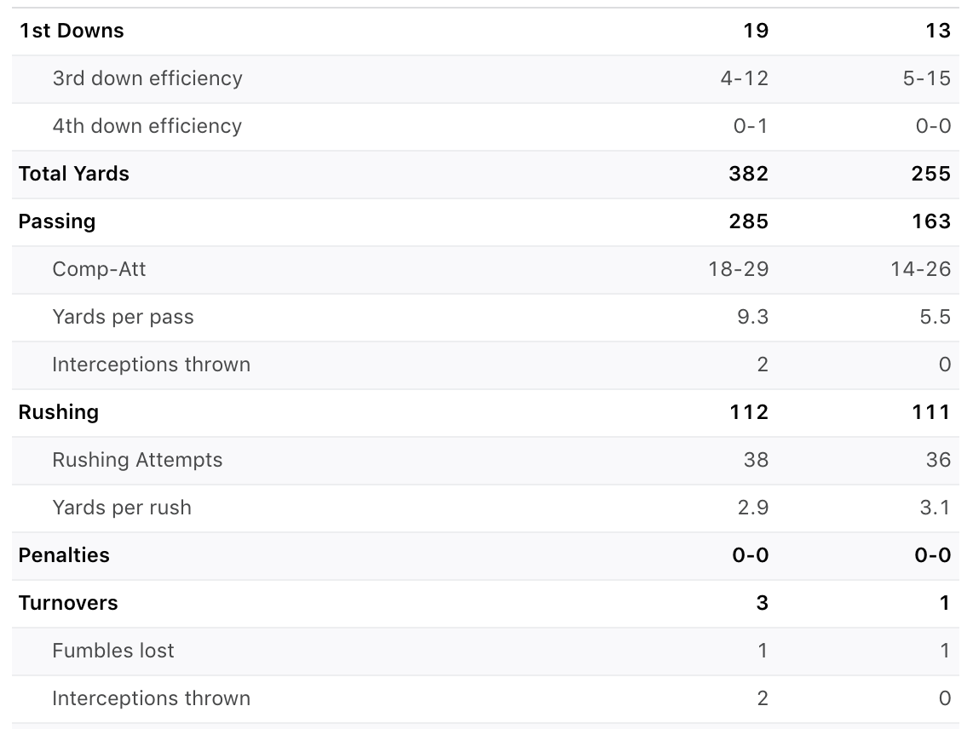Click the rushing attempts value 38
The width and height of the screenshot is (973, 729).
756,461
